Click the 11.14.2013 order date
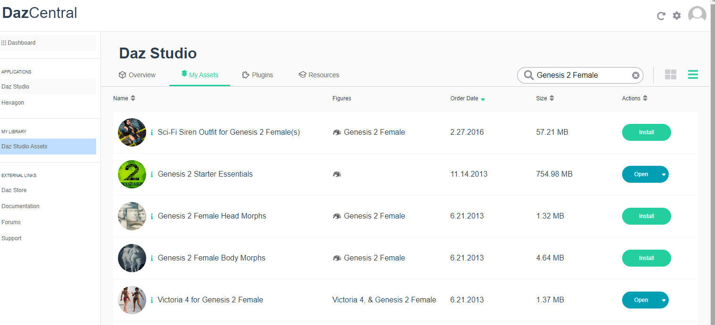 pyautogui.click(x=469, y=174)
